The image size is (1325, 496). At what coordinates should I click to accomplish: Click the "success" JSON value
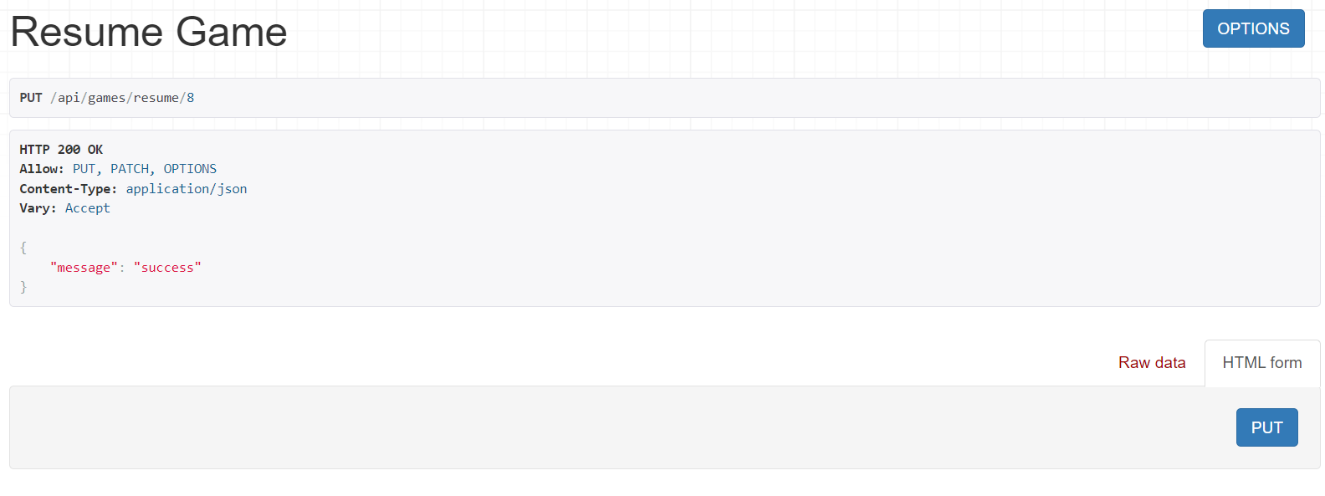pos(167,268)
